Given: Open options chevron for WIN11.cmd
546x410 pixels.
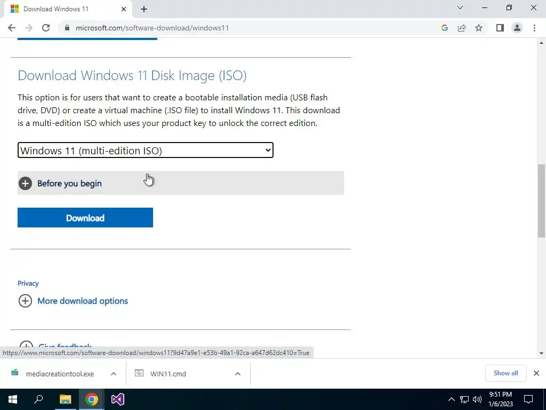Looking at the screenshot, I should pyautogui.click(x=238, y=374).
